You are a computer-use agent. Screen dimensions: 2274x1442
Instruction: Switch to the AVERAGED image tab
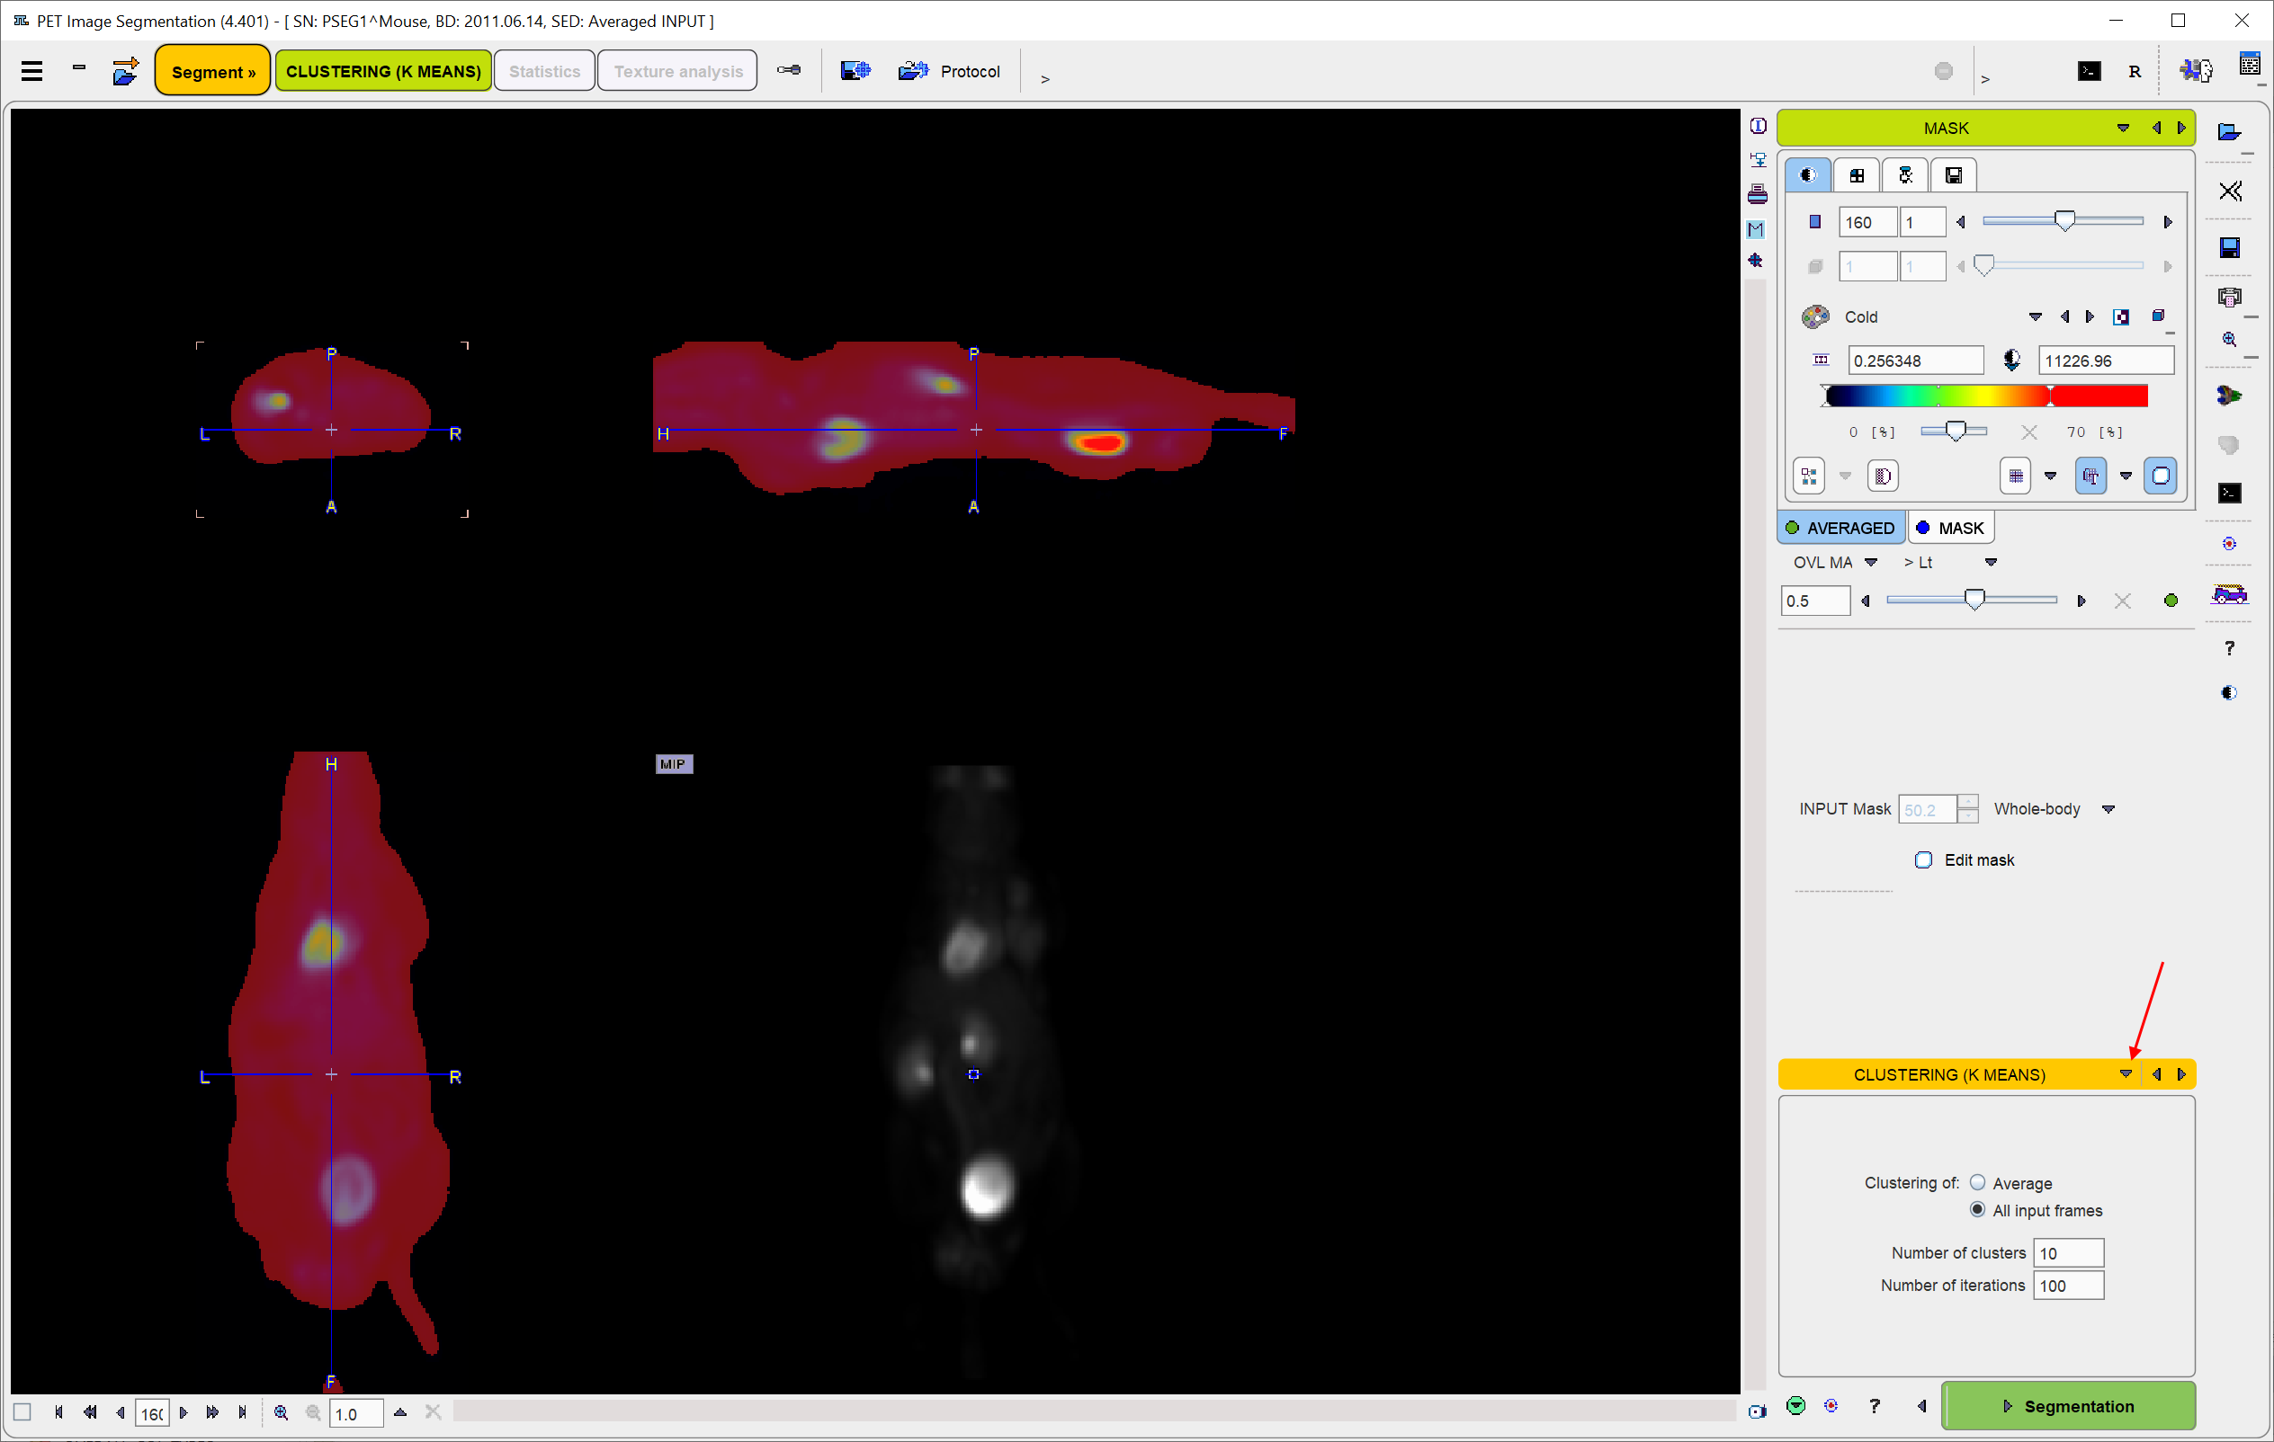(1840, 528)
